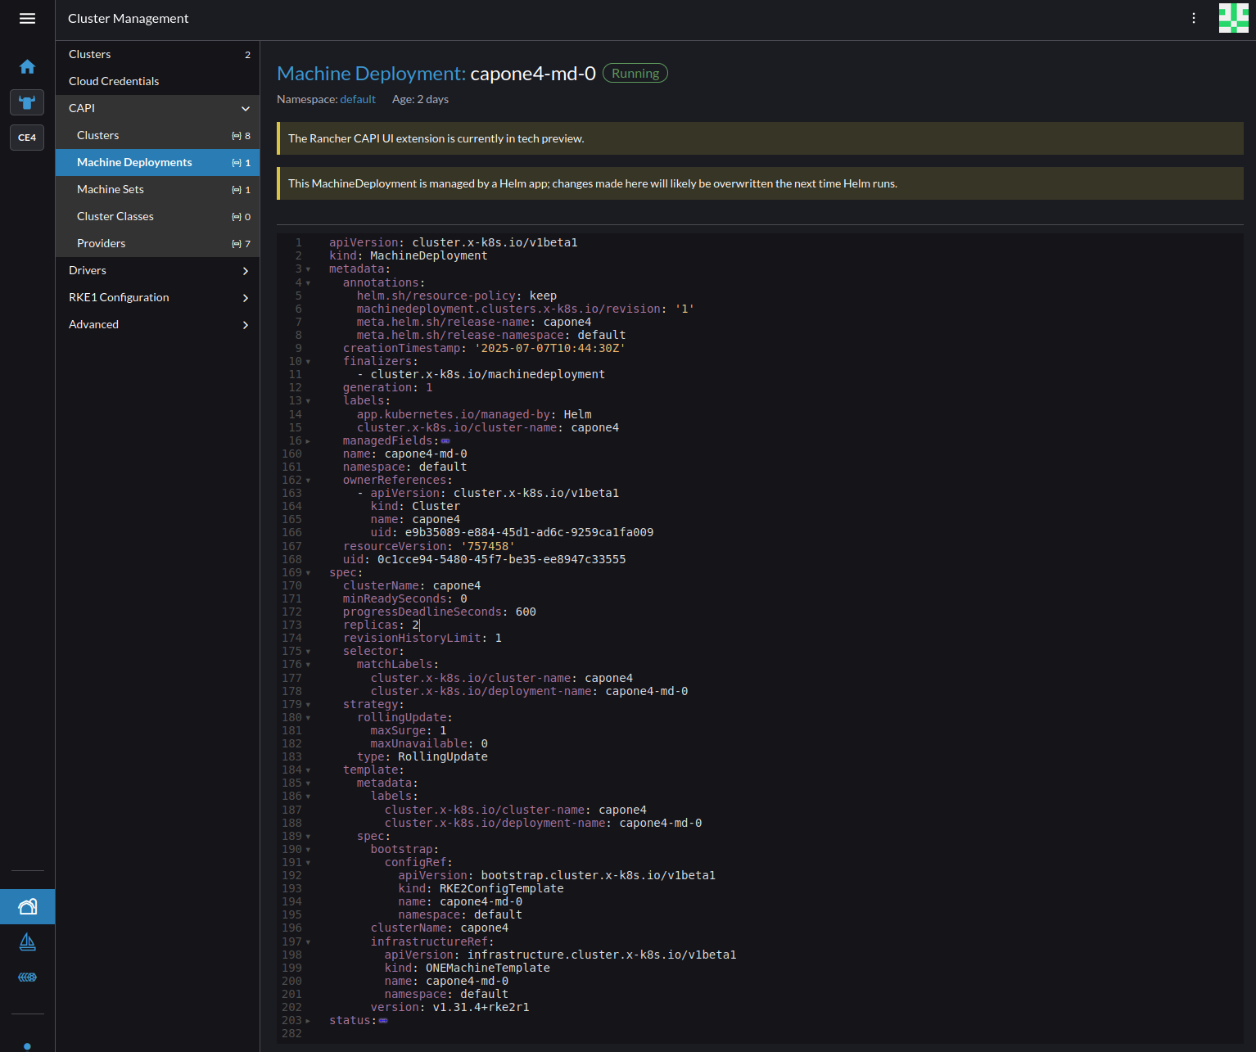1256x1052 pixels.
Task: Click the resourceVersion '757458' value
Action: pos(488,546)
